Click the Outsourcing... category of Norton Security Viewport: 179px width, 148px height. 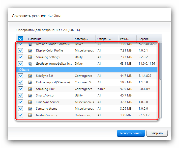tap(84, 115)
